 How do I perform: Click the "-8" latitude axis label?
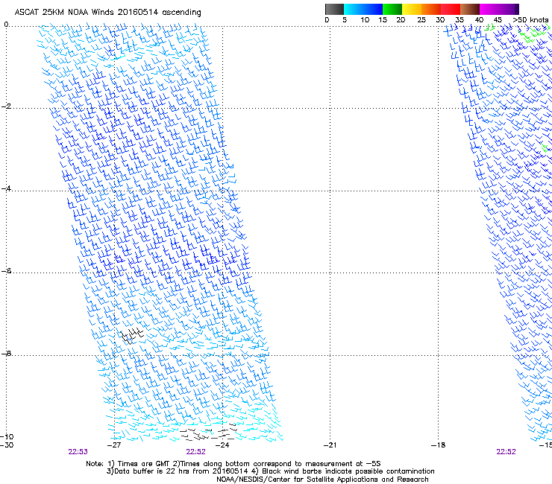(x=6, y=353)
